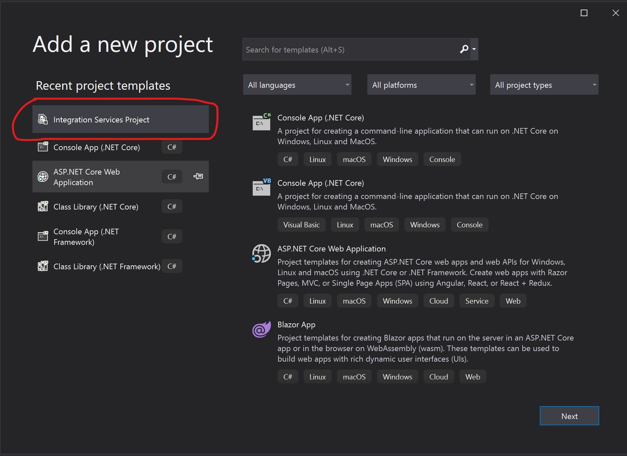Click Web tag under ASP.NET Core Web Application

[513, 301]
